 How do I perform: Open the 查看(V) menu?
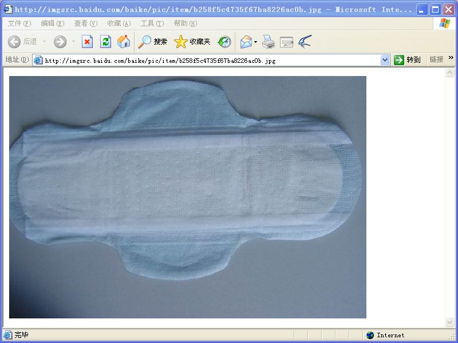click(x=85, y=23)
